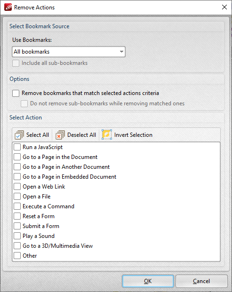Check Go to a Page in Another Document

pos(17,167)
